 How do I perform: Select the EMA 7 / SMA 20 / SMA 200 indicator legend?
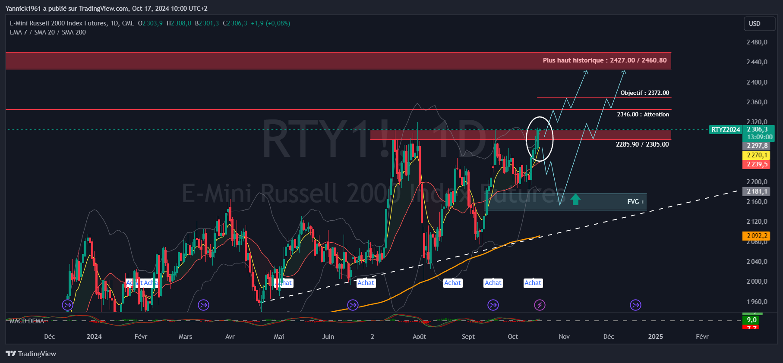point(48,32)
